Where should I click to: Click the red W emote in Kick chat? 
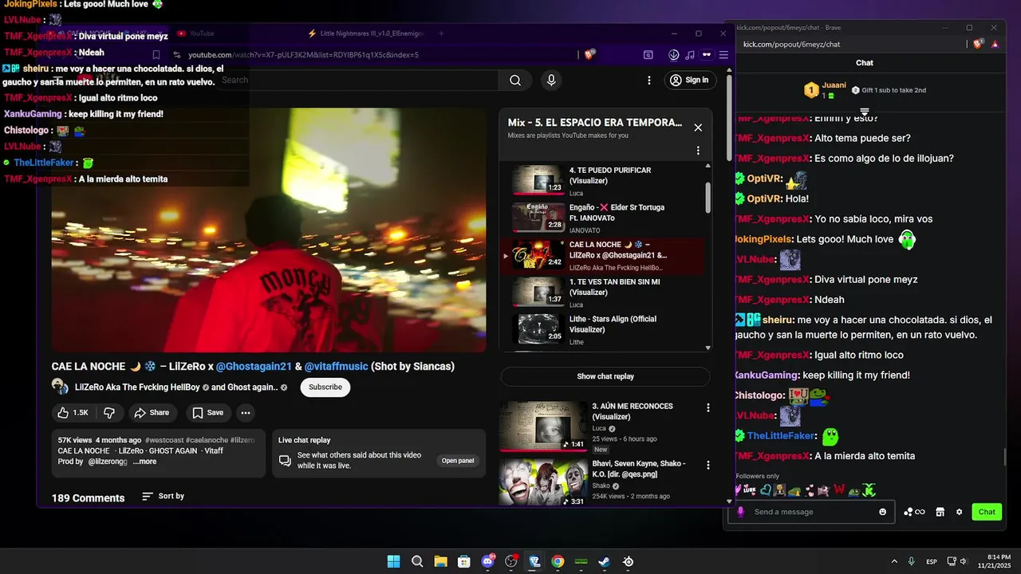click(838, 489)
